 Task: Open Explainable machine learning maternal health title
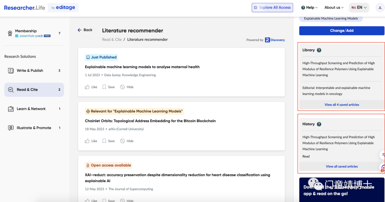[x=142, y=67]
